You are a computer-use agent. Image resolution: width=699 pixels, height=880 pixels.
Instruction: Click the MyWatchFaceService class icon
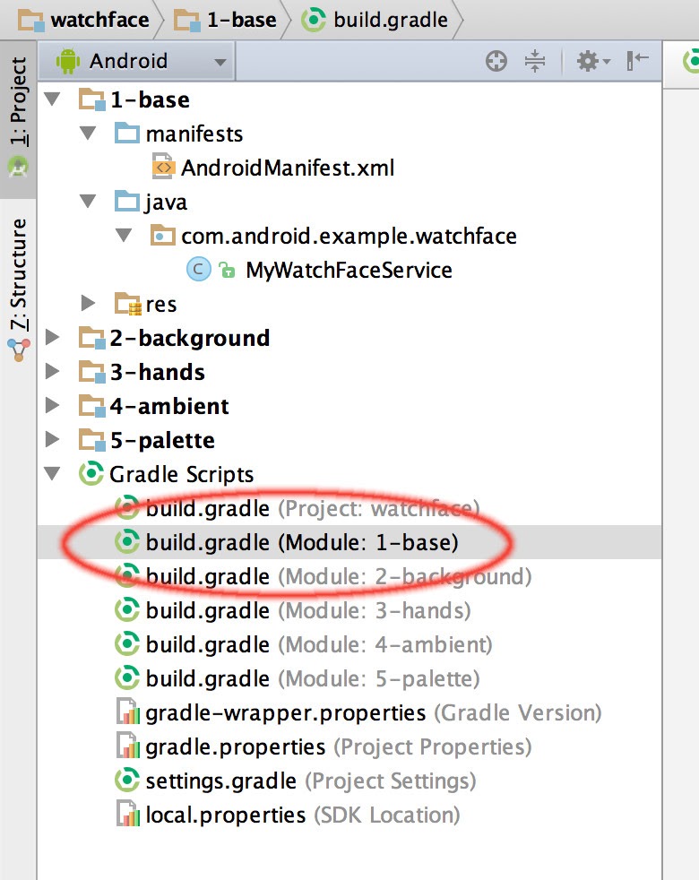click(197, 270)
